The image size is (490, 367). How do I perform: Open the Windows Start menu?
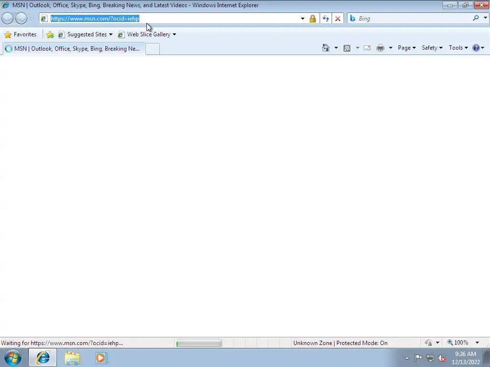[x=13, y=357]
